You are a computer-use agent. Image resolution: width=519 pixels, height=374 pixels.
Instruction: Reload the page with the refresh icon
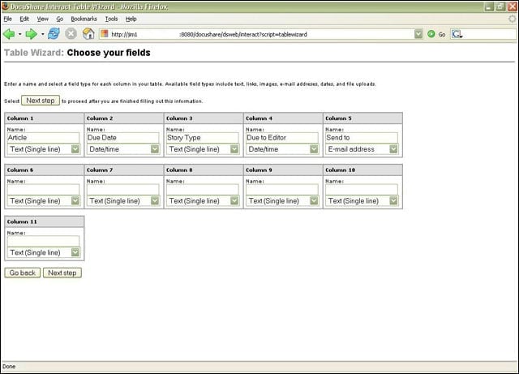[x=54, y=34]
